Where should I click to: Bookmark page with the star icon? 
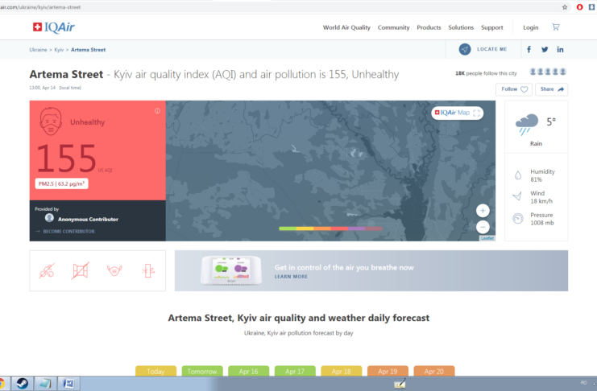pos(565,7)
